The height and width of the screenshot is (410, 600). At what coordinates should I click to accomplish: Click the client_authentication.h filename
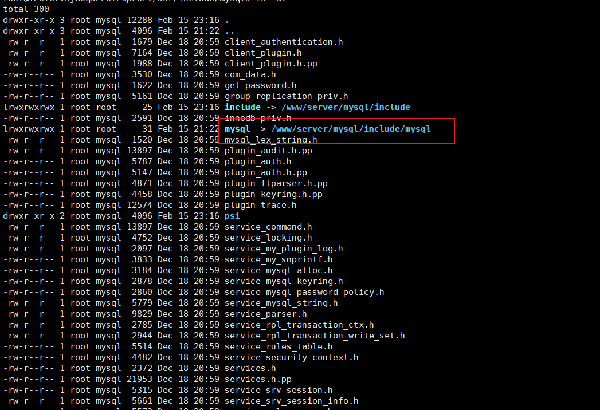click(x=284, y=42)
